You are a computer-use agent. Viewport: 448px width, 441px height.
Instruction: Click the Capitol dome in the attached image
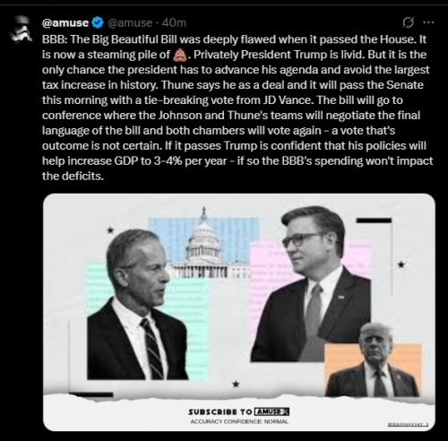click(x=203, y=244)
